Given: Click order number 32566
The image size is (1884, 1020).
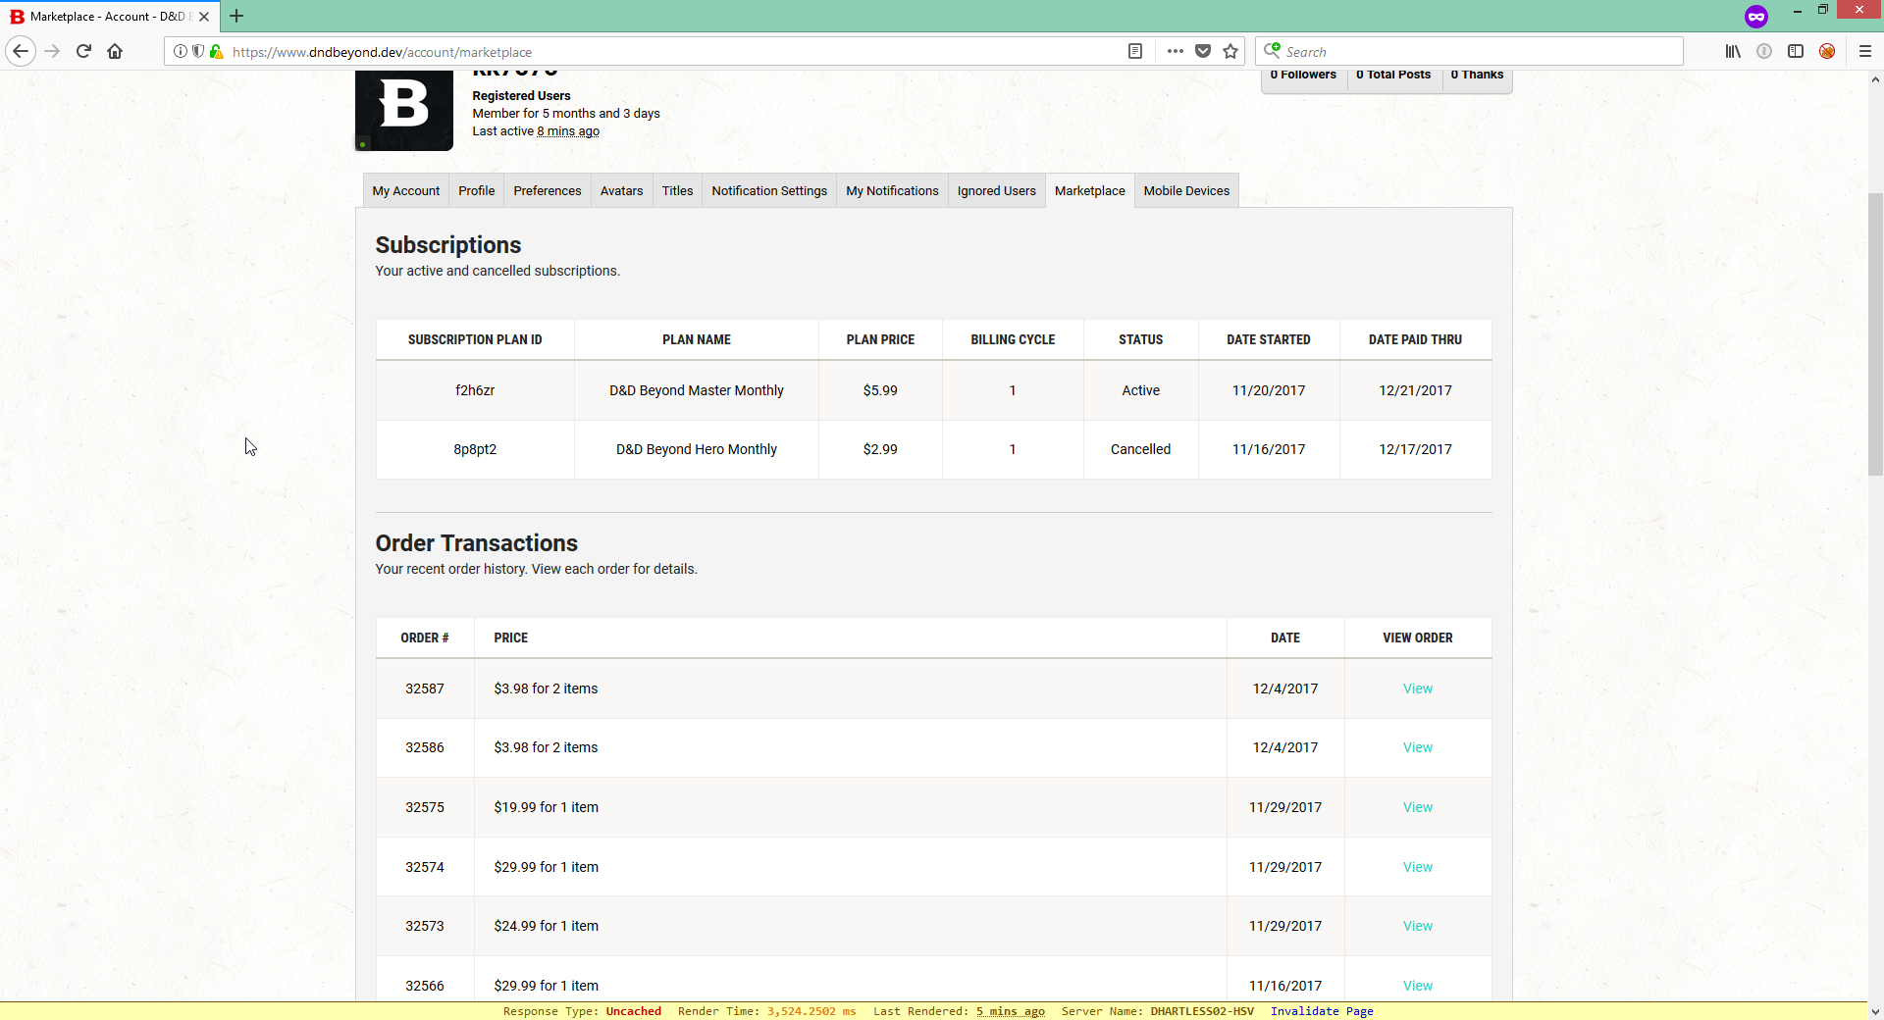Looking at the screenshot, I should pyautogui.click(x=425, y=986).
